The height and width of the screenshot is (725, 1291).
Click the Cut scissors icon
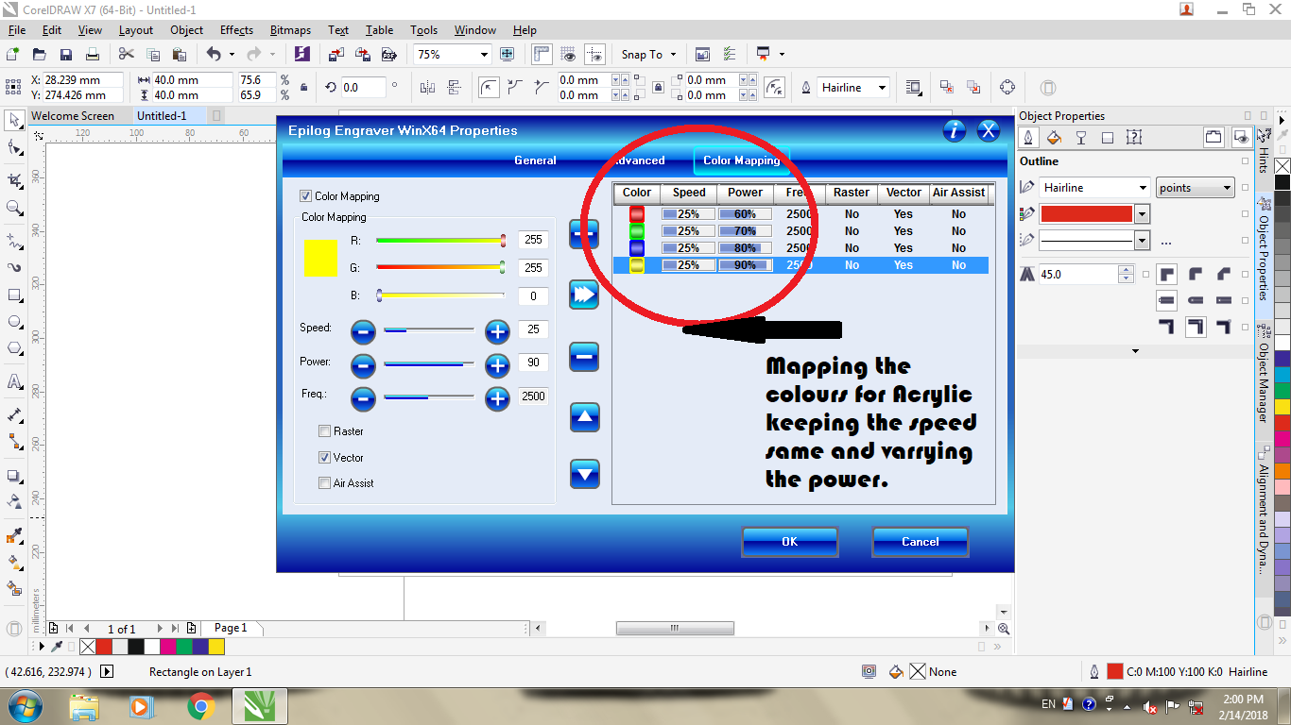[127, 55]
